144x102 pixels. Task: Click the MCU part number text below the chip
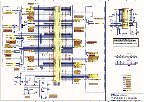[57, 84]
